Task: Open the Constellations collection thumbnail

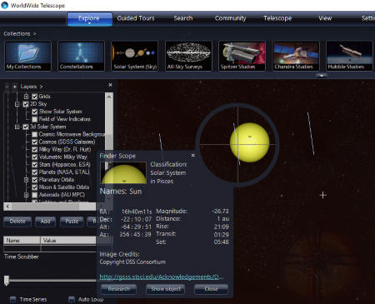Action: click(x=82, y=56)
